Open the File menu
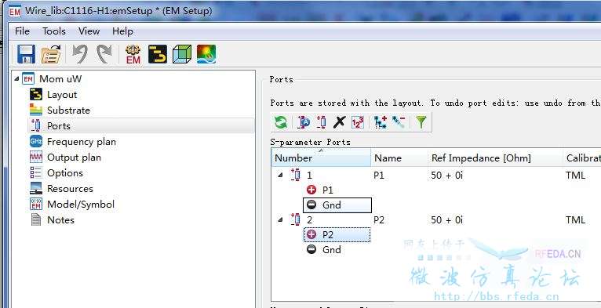Screen dimensions: 601x308 click(22, 31)
